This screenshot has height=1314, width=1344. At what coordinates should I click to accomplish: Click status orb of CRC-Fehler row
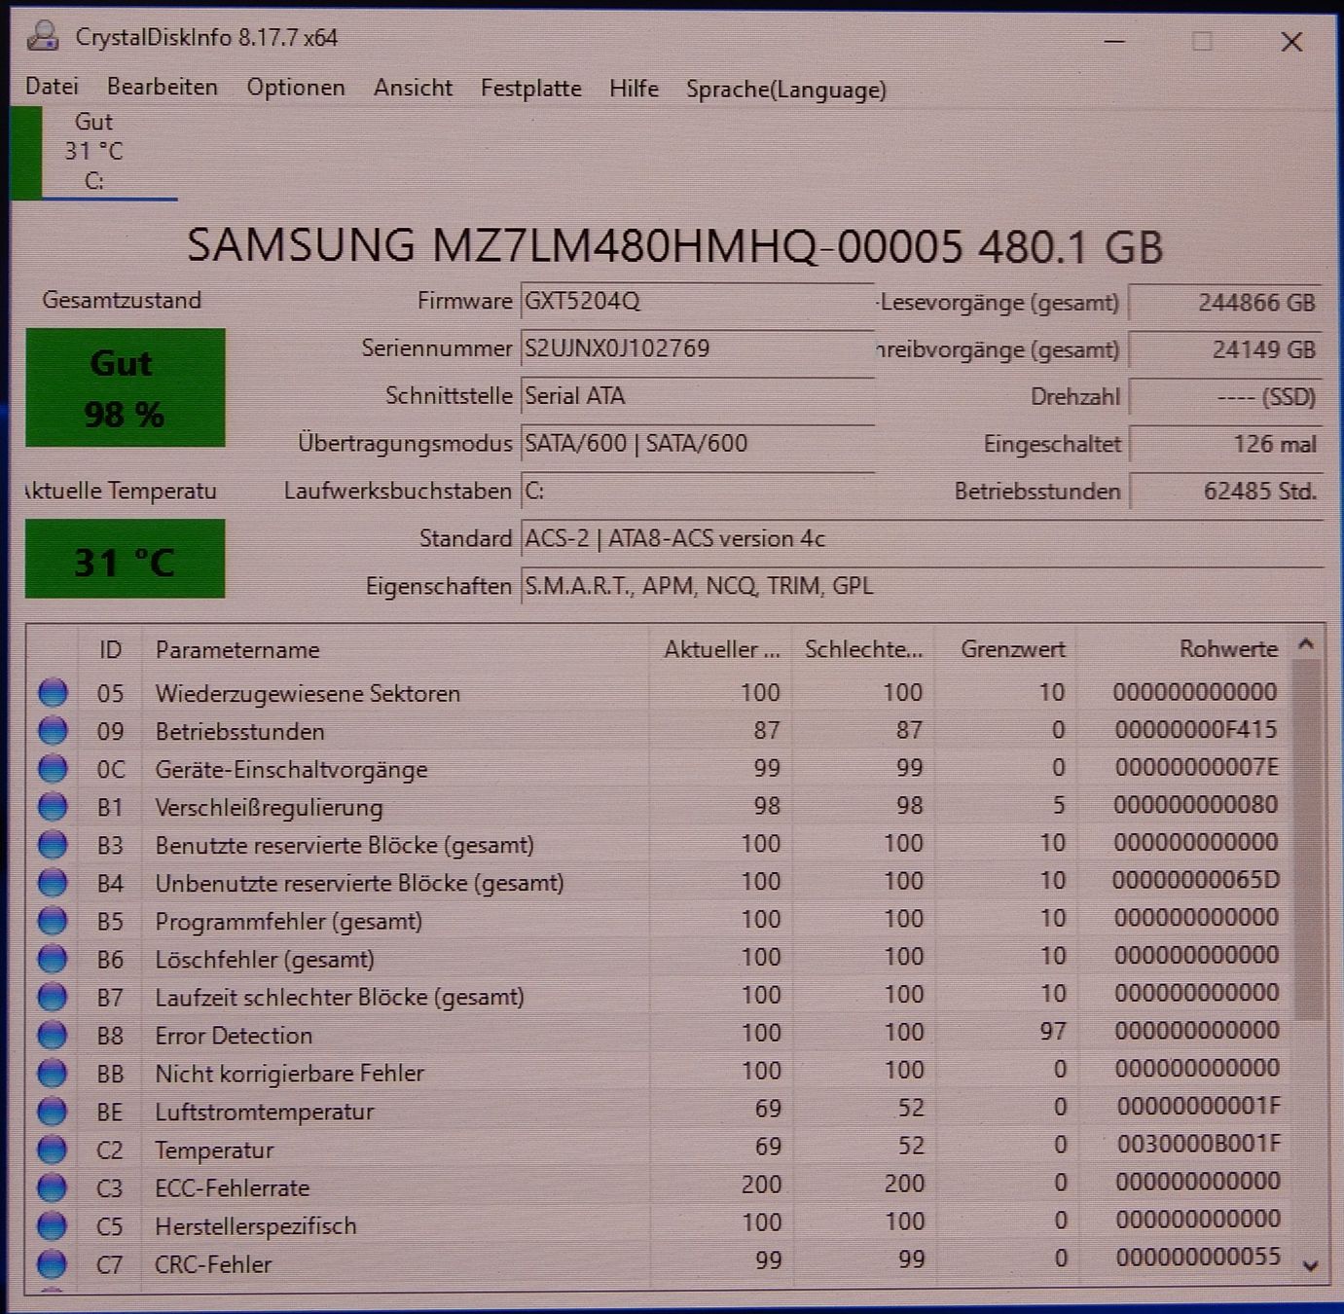pos(53,1263)
